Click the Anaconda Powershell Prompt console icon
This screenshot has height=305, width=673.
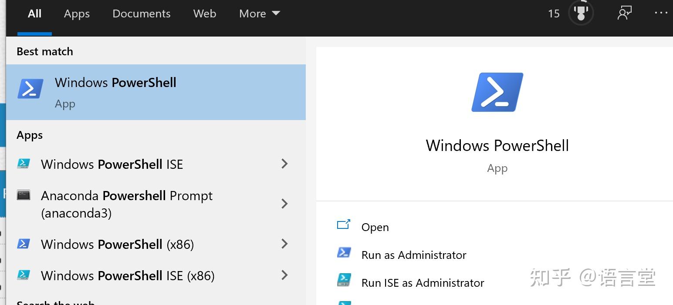point(24,195)
